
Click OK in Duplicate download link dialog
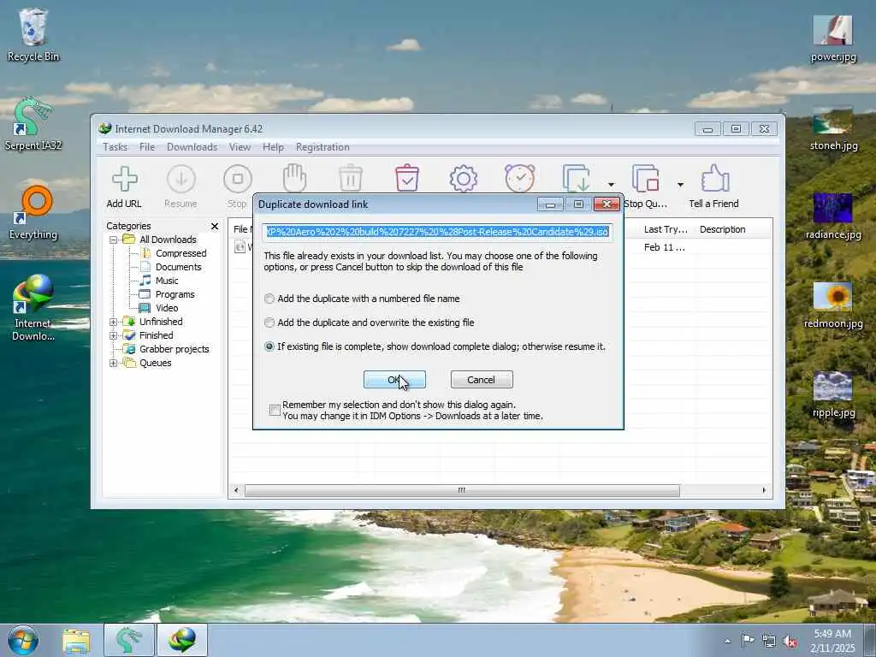[x=394, y=380]
